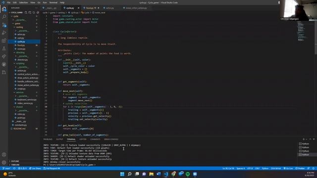Click the Windows Start button
The width and height of the screenshot is (317, 178).
[x=122, y=174]
